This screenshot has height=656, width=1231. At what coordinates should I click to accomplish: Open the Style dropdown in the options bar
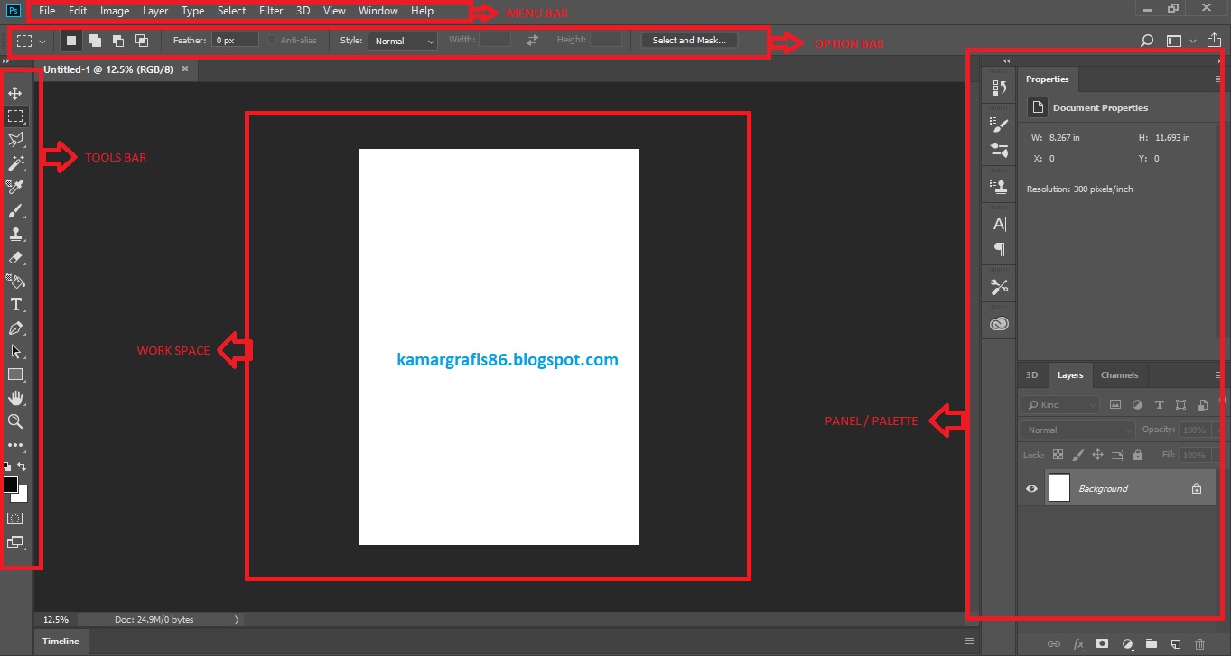pos(402,40)
